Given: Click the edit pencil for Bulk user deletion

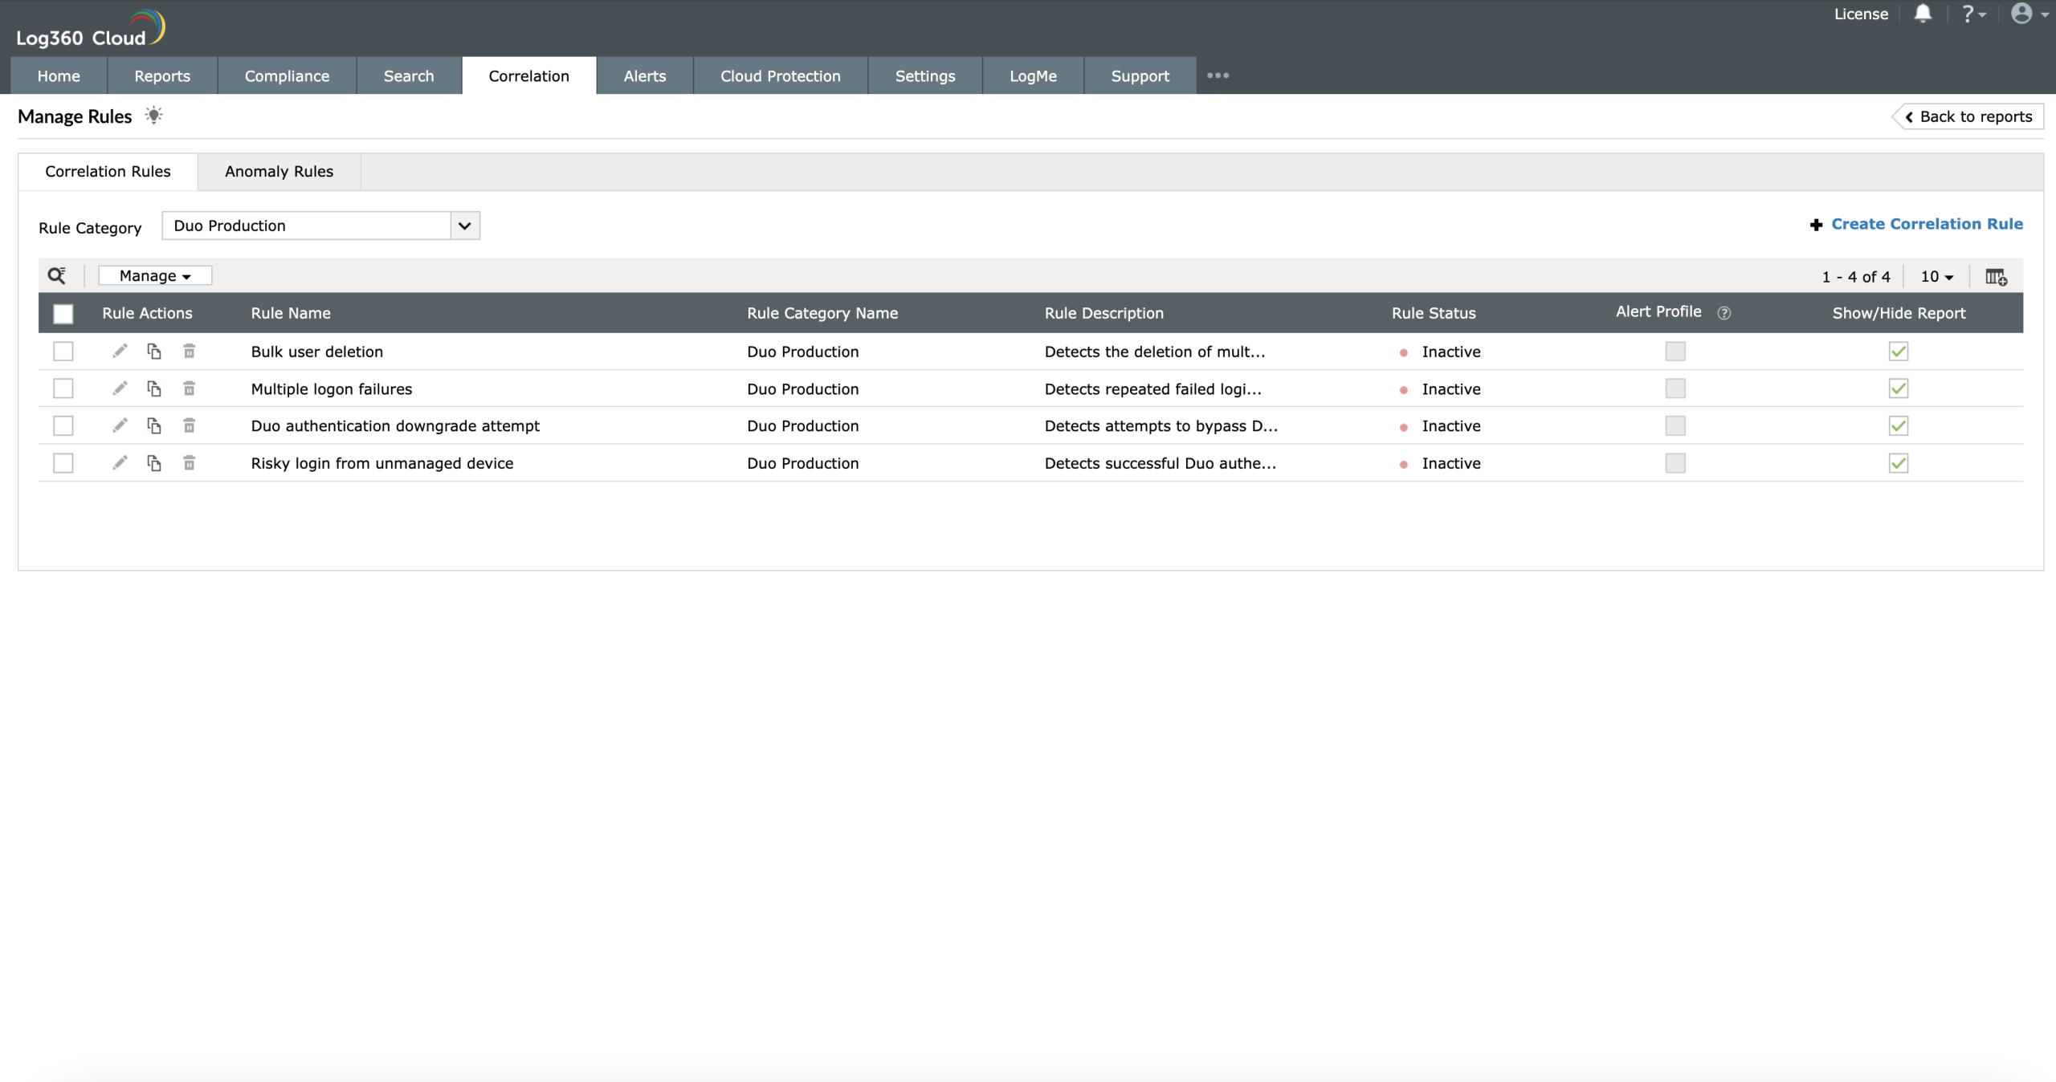Looking at the screenshot, I should point(120,351).
